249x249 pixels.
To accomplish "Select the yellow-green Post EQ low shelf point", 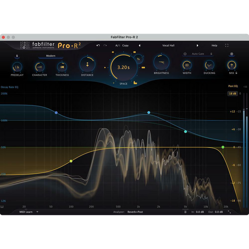I will click(71, 161).
